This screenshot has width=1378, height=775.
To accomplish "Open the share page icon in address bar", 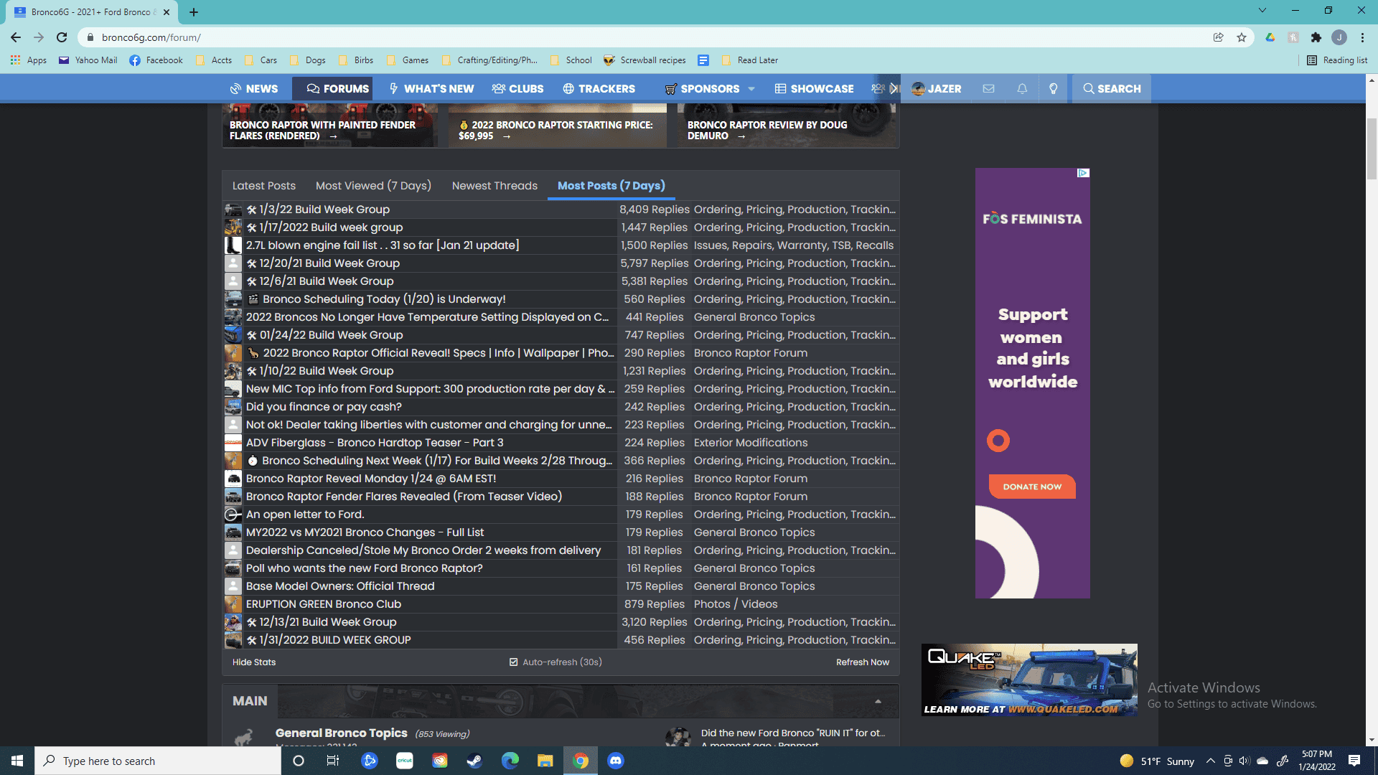I will click(x=1219, y=37).
